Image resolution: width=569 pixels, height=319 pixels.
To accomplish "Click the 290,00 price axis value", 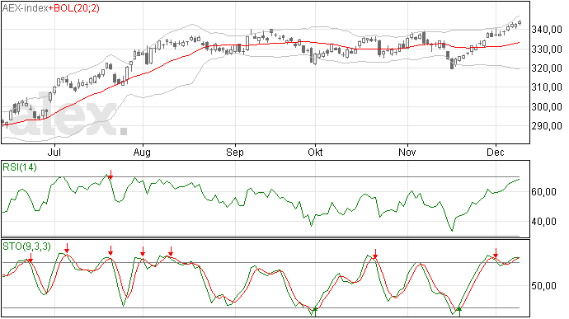I will point(547,126).
